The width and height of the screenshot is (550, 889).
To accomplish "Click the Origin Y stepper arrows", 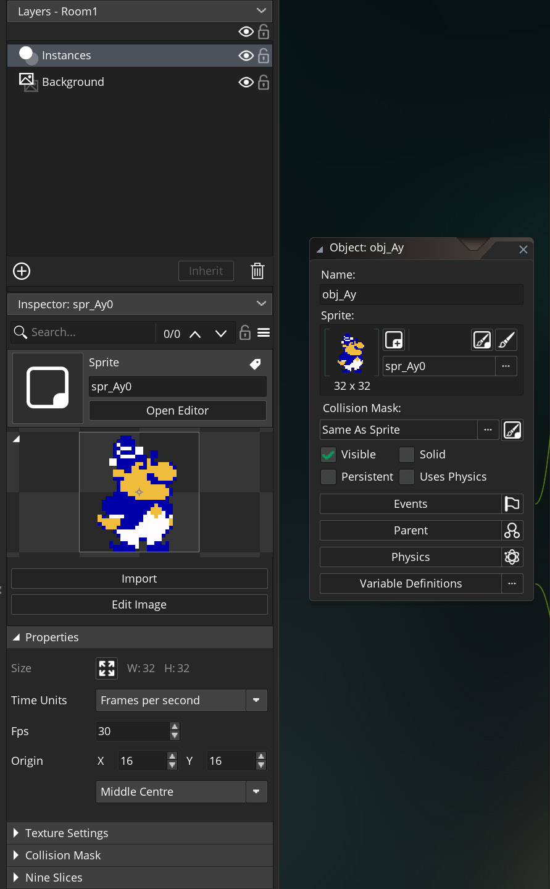I will (x=261, y=760).
